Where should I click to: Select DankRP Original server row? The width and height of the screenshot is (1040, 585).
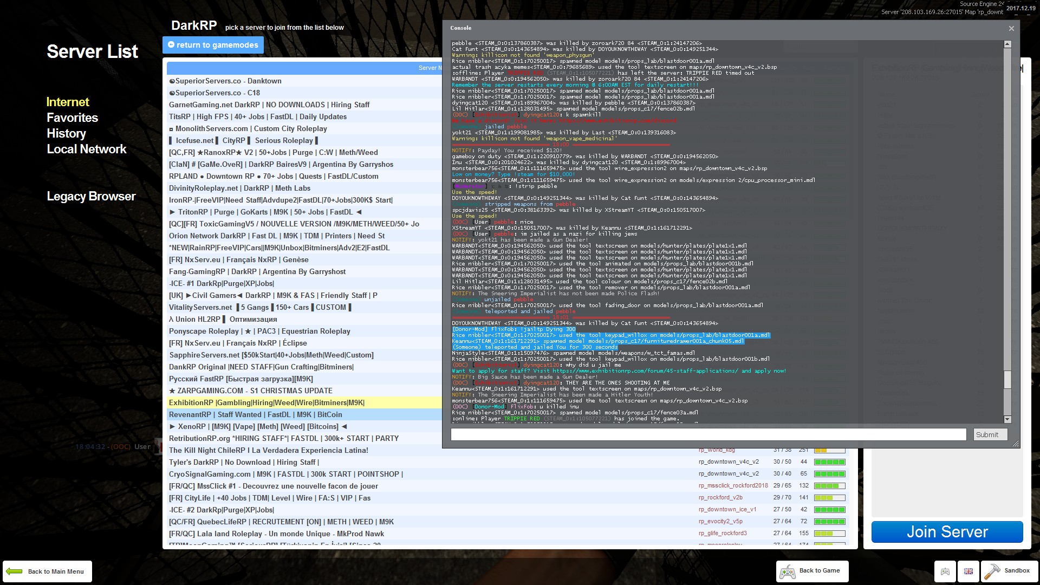click(x=304, y=367)
